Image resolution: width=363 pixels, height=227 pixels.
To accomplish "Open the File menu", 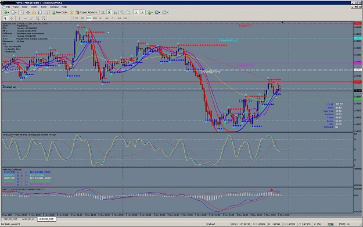I will coord(8,7).
